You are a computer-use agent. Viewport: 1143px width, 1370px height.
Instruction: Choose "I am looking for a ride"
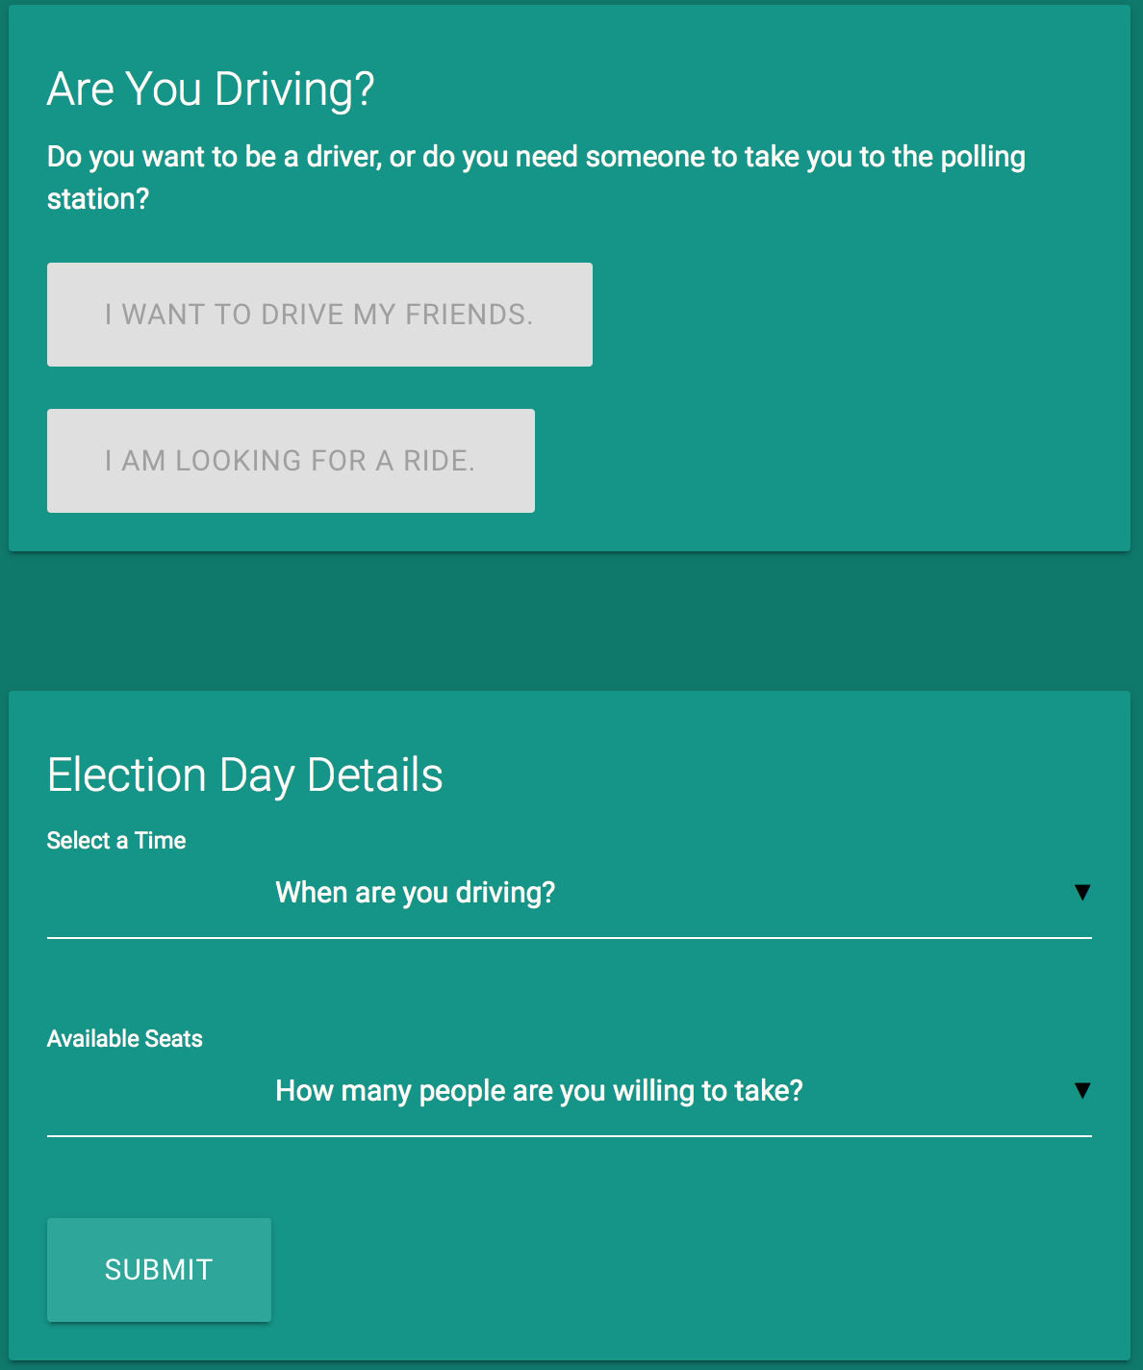pos(291,461)
